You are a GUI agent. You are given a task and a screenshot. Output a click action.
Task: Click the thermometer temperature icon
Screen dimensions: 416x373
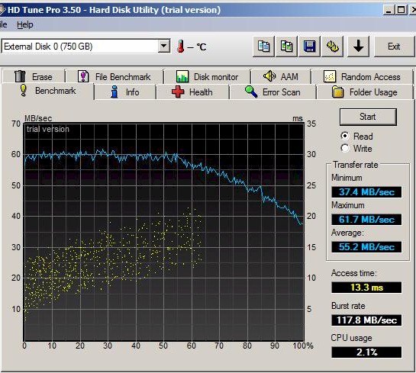pyautogui.click(x=181, y=47)
